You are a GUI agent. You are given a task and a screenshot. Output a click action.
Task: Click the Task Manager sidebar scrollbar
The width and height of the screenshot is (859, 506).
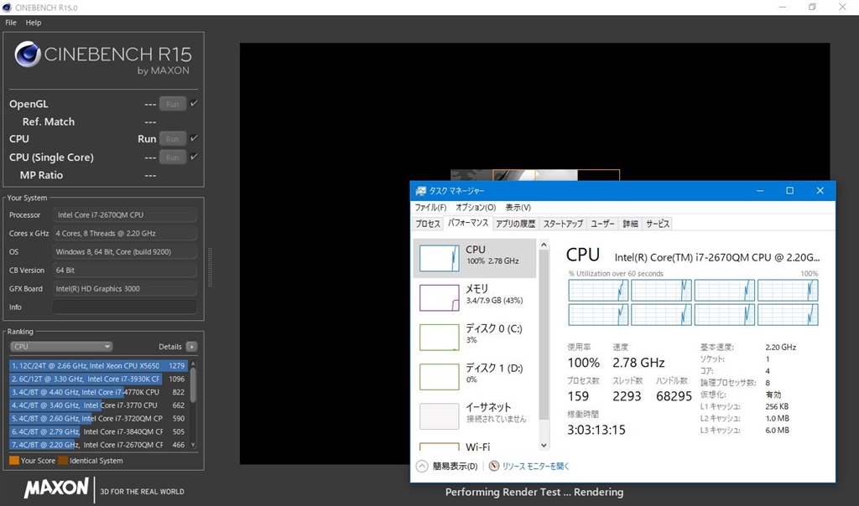(544, 335)
